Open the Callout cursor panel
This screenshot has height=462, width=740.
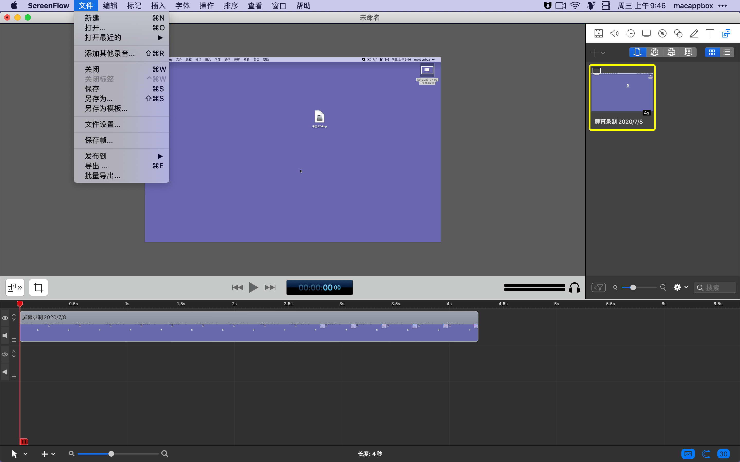coord(662,33)
